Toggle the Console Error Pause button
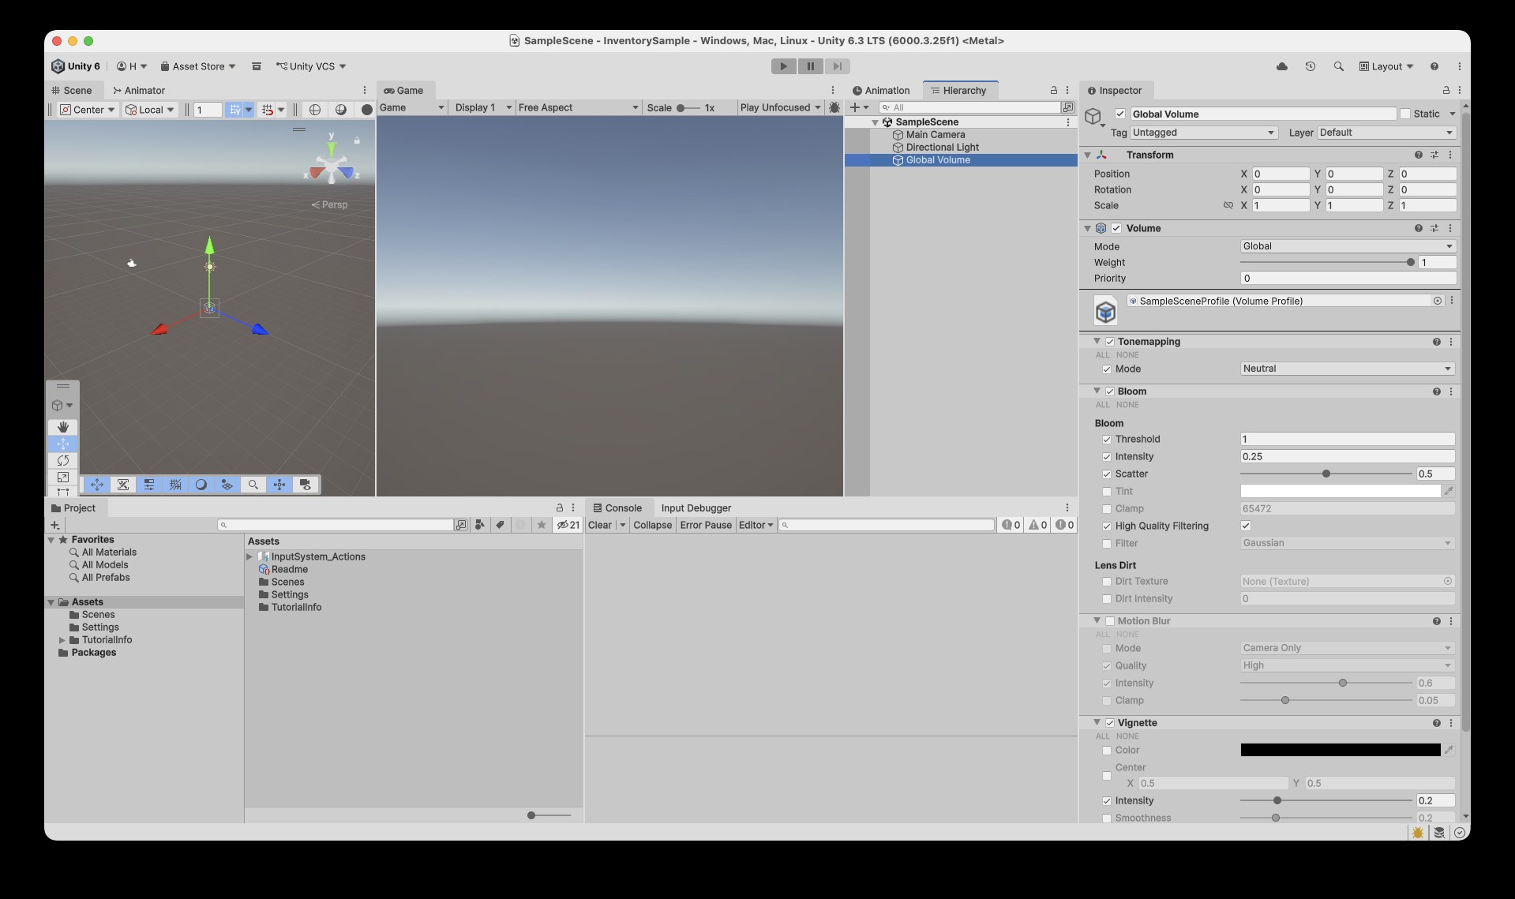1515x899 pixels. 706,525
